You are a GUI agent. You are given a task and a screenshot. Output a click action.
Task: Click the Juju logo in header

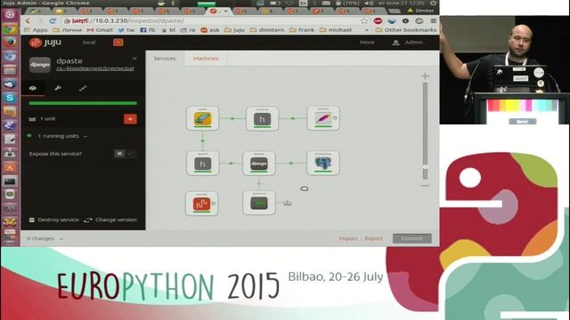point(45,43)
